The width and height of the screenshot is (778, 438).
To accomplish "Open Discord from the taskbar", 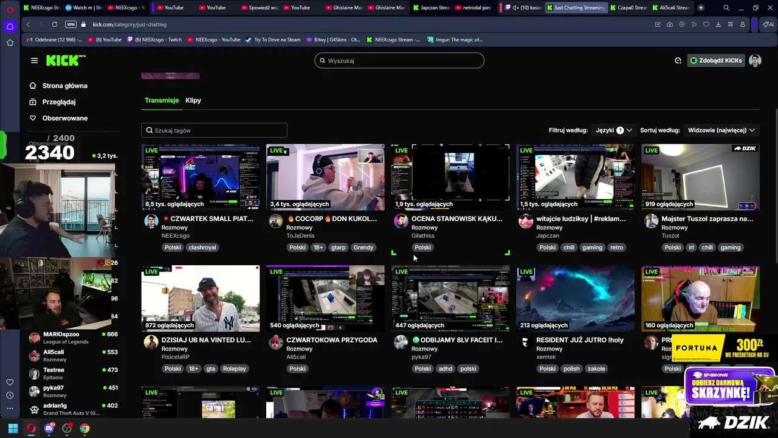I will click(49, 428).
